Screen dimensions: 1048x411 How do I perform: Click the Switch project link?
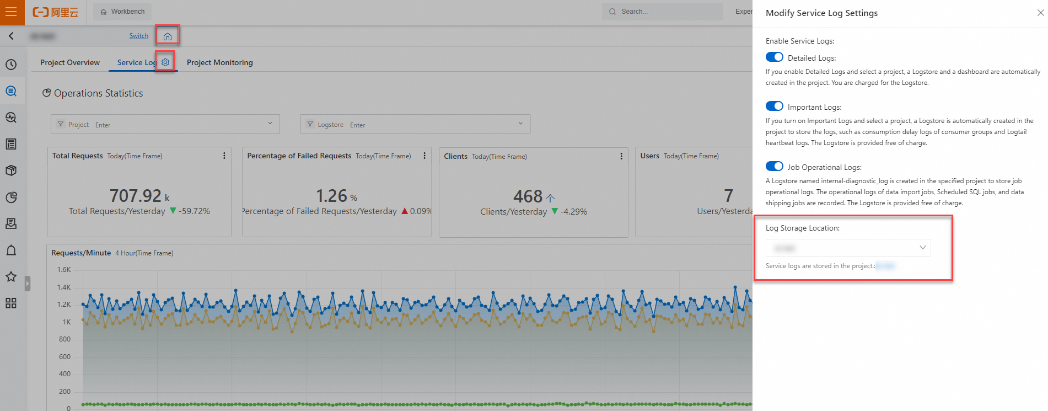coord(139,36)
